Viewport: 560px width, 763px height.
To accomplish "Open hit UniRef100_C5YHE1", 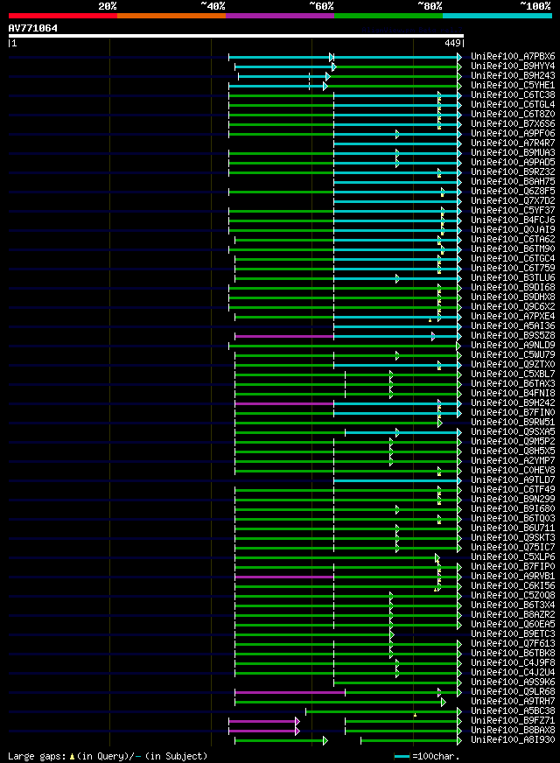I will [513, 86].
